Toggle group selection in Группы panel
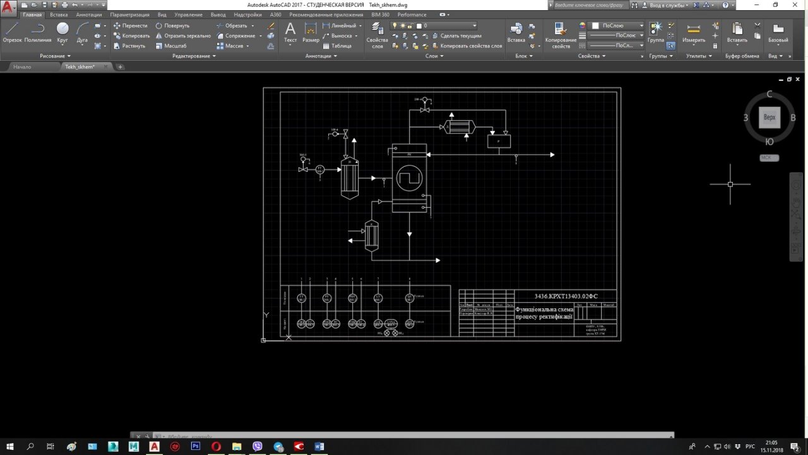This screenshot has height=455, width=808. [x=670, y=45]
